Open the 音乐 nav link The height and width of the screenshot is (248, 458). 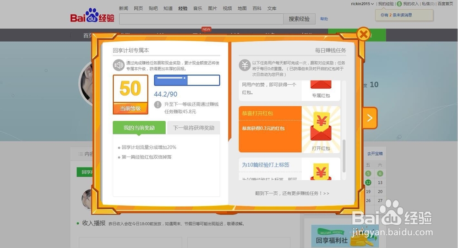tap(198, 8)
